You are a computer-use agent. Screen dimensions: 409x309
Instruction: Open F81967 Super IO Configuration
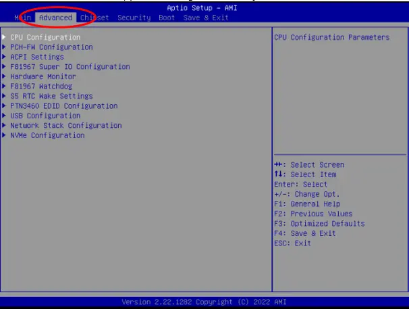click(70, 67)
